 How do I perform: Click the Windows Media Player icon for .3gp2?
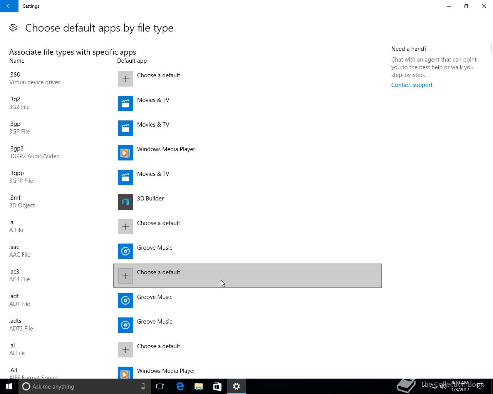click(126, 153)
